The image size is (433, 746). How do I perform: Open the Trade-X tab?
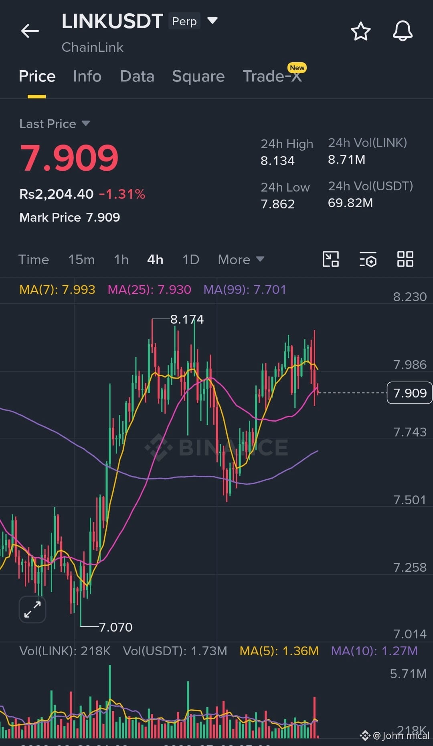pos(272,76)
